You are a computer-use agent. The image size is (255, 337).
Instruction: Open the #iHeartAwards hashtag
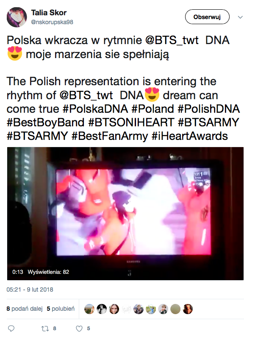tap(189, 136)
